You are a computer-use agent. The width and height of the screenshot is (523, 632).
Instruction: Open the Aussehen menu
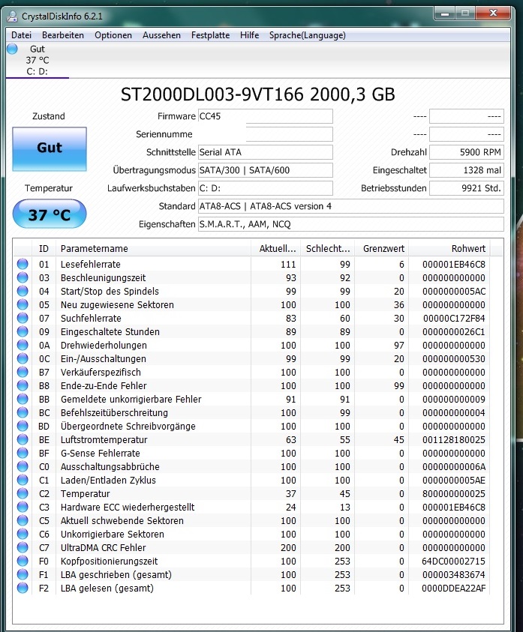pos(161,35)
